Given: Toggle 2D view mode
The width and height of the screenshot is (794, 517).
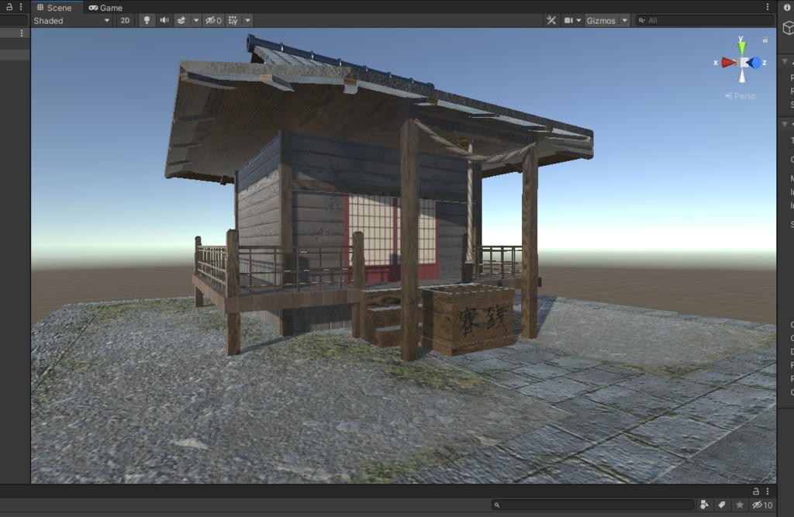Looking at the screenshot, I should click(125, 20).
